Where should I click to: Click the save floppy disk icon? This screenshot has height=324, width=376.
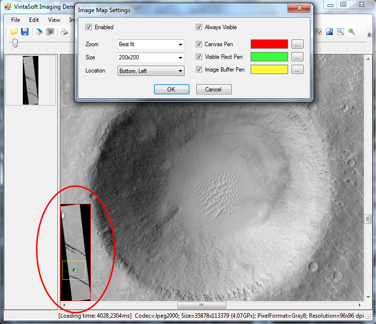point(25,32)
